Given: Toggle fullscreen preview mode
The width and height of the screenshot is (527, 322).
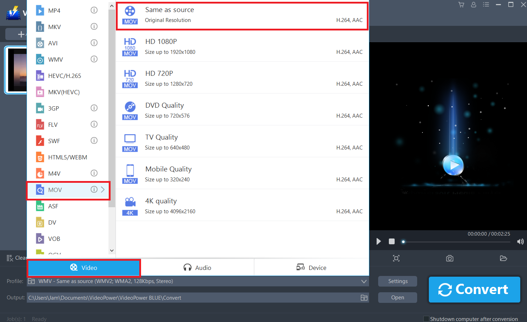Looking at the screenshot, I should click(396, 258).
